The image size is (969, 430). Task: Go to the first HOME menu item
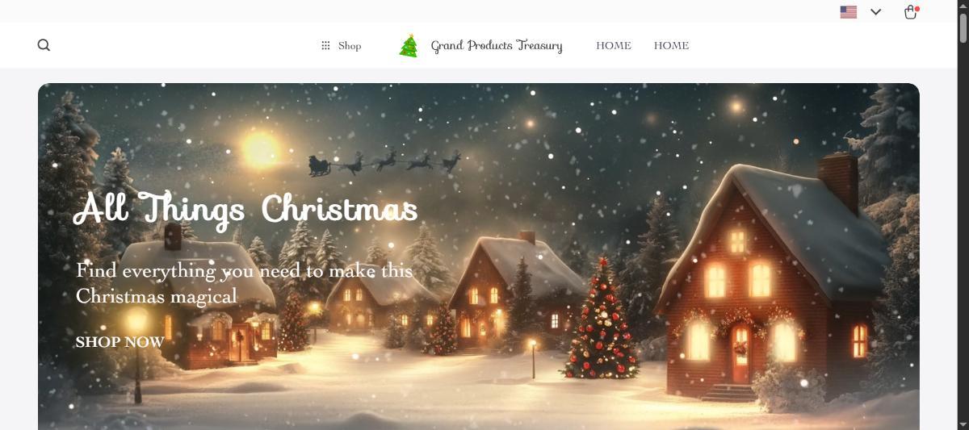click(x=614, y=46)
